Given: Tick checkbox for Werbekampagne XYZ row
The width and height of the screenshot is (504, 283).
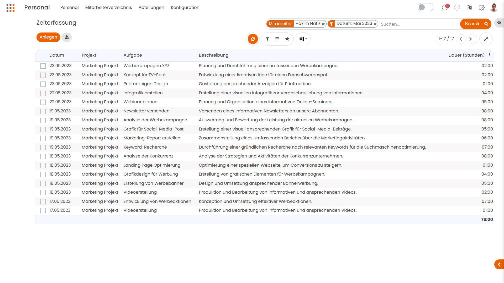Looking at the screenshot, I should click(43, 66).
